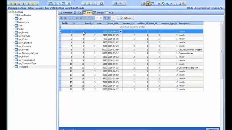
Task: Click the brand_id column header
Action: click(x=90, y=23)
